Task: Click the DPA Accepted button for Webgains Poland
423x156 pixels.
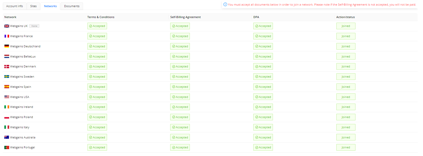Action: coord(263,117)
